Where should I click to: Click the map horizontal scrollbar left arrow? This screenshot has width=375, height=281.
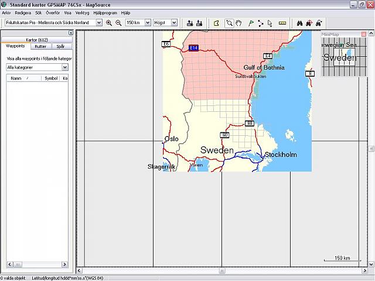point(80,270)
